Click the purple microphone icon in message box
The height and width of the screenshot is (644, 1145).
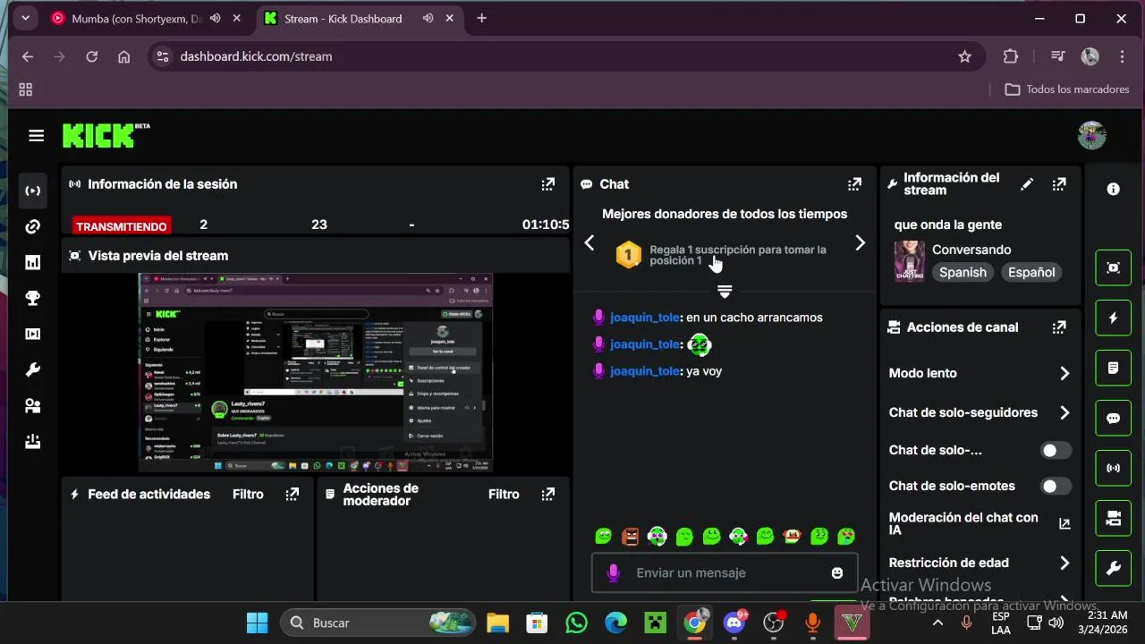tap(614, 572)
